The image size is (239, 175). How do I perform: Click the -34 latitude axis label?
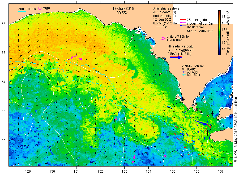click(x=3, y=82)
